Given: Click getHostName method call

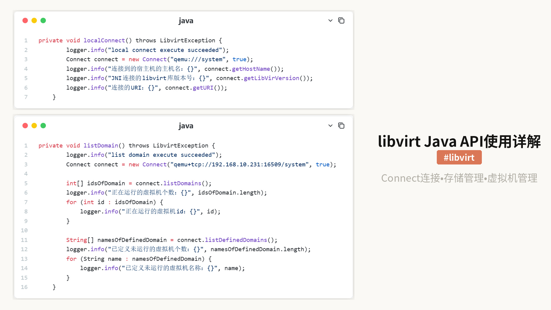Looking at the screenshot, I should [x=251, y=69].
